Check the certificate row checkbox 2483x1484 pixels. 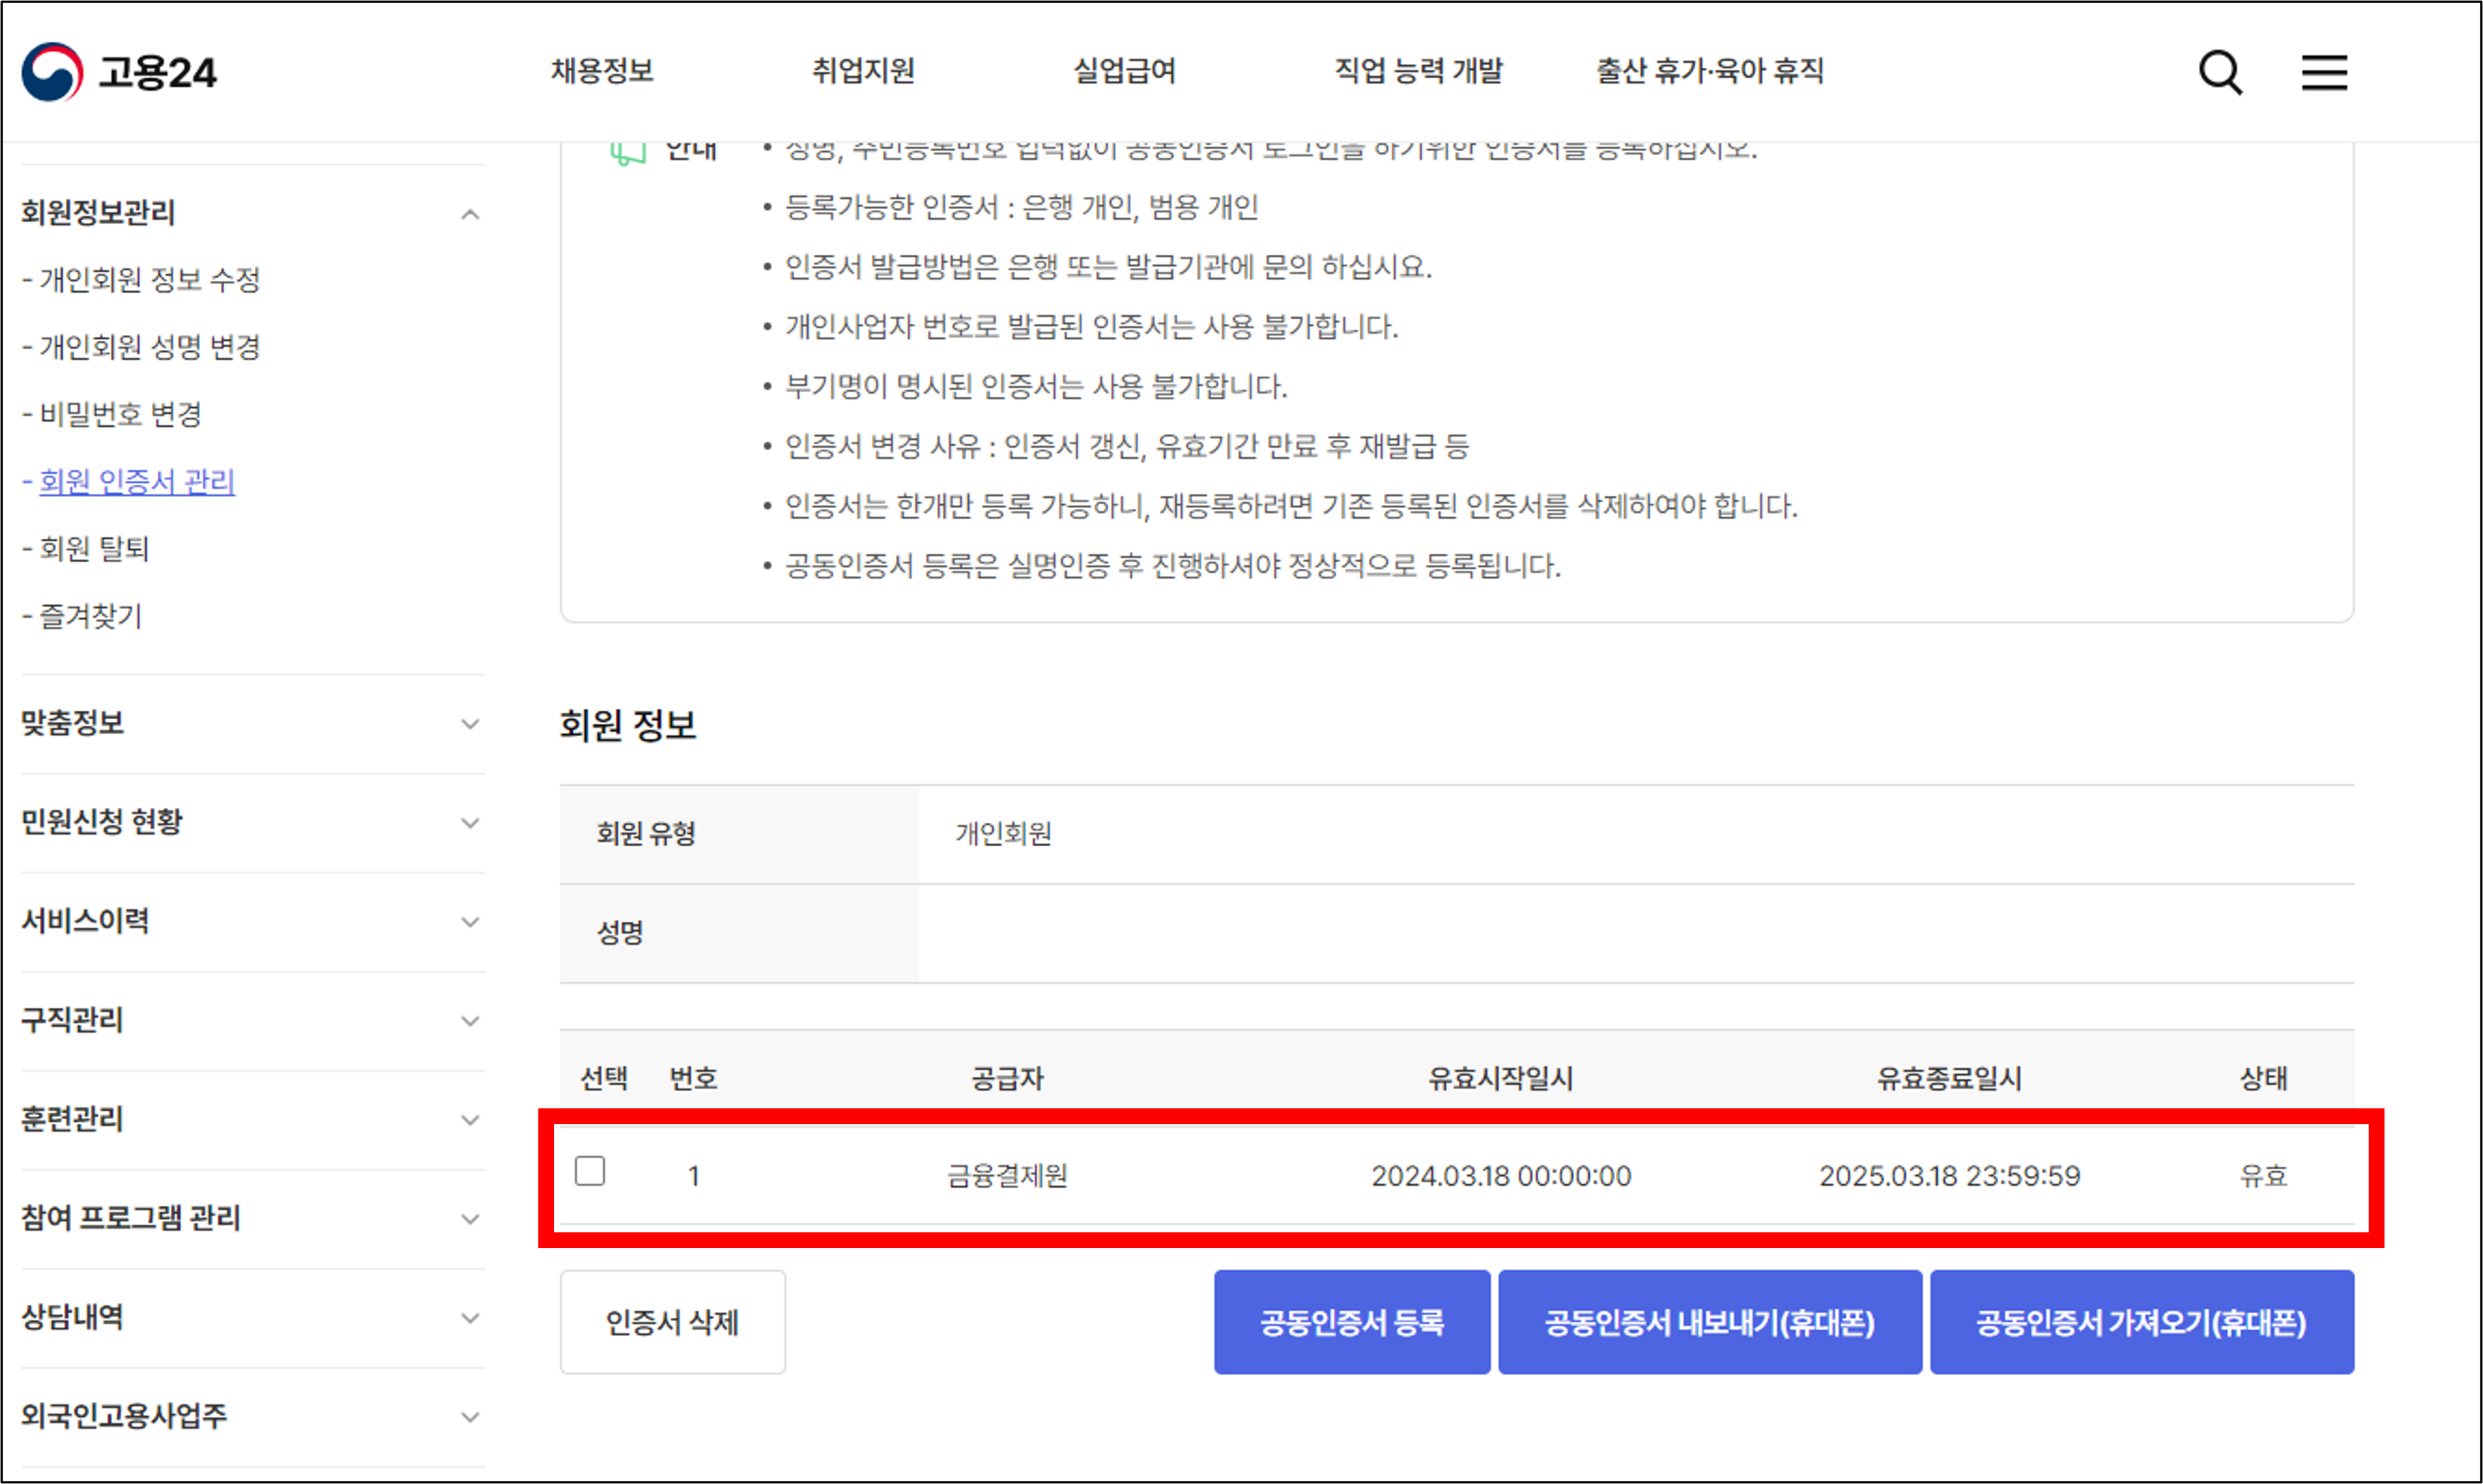click(590, 1171)
